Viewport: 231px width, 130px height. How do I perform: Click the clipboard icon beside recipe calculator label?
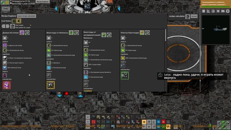pos(188,17)
